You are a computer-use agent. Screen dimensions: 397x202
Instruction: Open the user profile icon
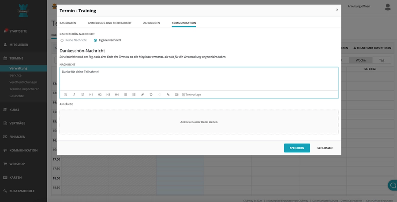tap(388, 7)
